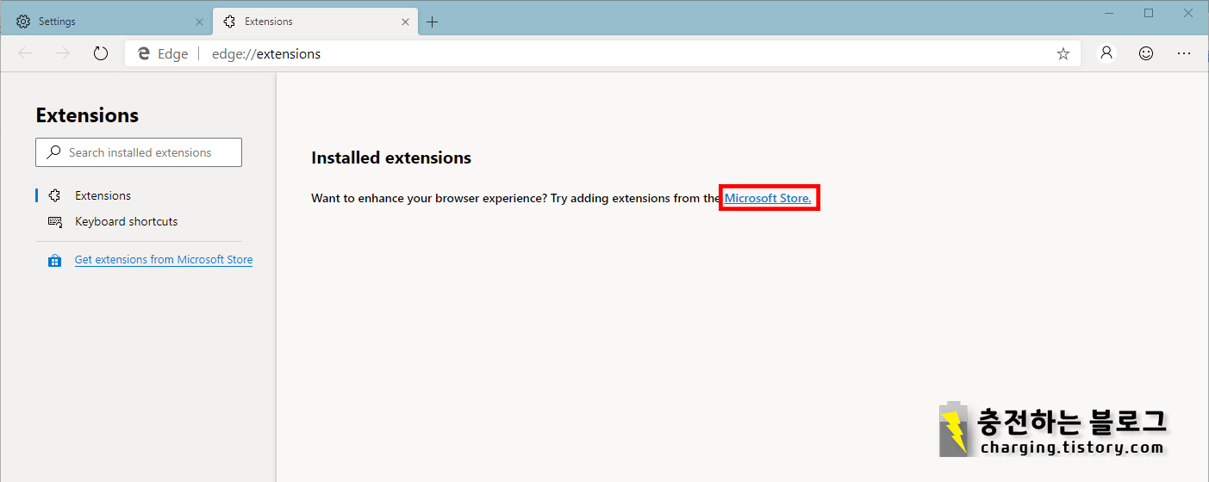Open the Settings and more menu
The image size is (1209, 482).
tap(1184, 53)
